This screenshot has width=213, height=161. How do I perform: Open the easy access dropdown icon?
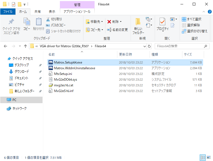(x=149, y=25)
